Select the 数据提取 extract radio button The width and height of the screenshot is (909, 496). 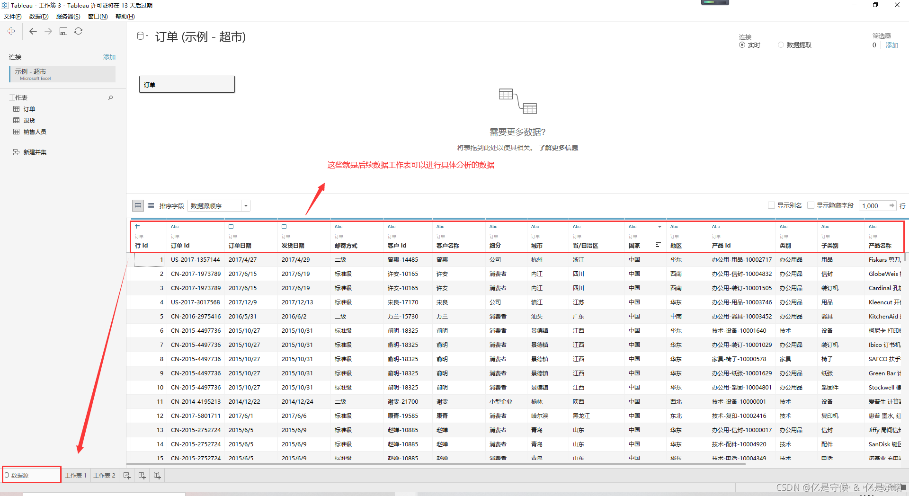(781, 45)
